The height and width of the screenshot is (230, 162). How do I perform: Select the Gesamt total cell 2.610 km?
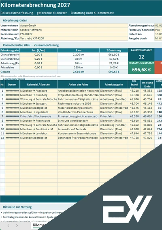pos(79,72)
